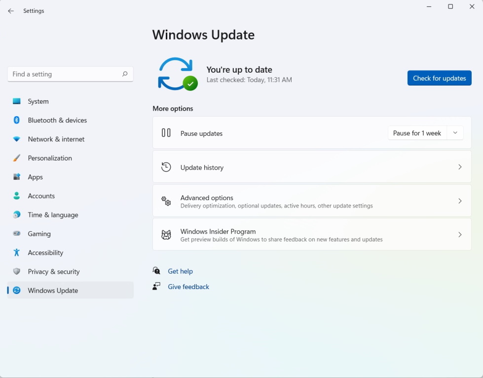
Task: Click the back arrow icon in Settings
Action: [x=11, y=11]
